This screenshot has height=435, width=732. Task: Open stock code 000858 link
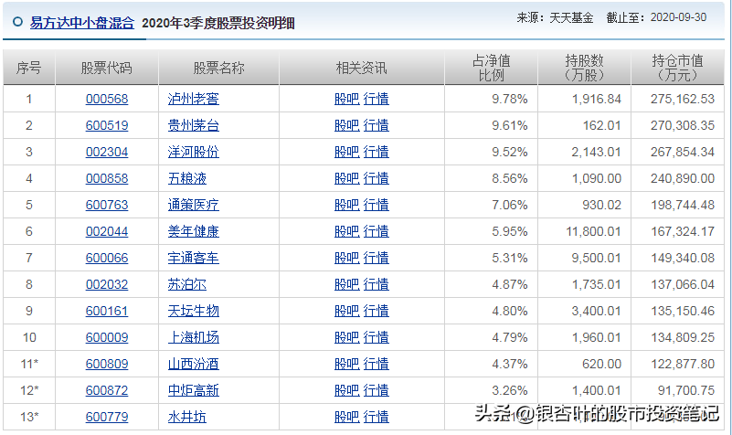coord(107,178)
